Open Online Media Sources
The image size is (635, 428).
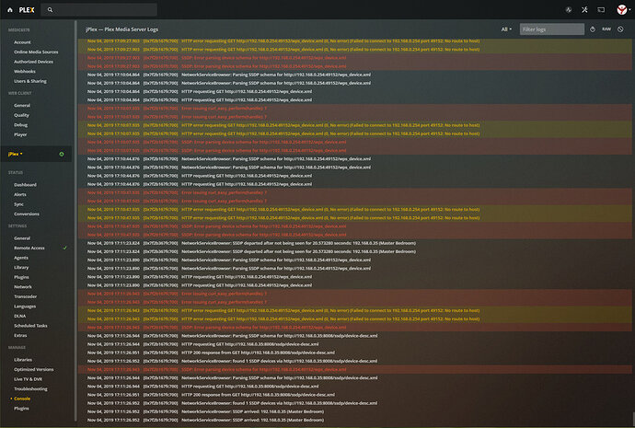(x=36, y=52)
